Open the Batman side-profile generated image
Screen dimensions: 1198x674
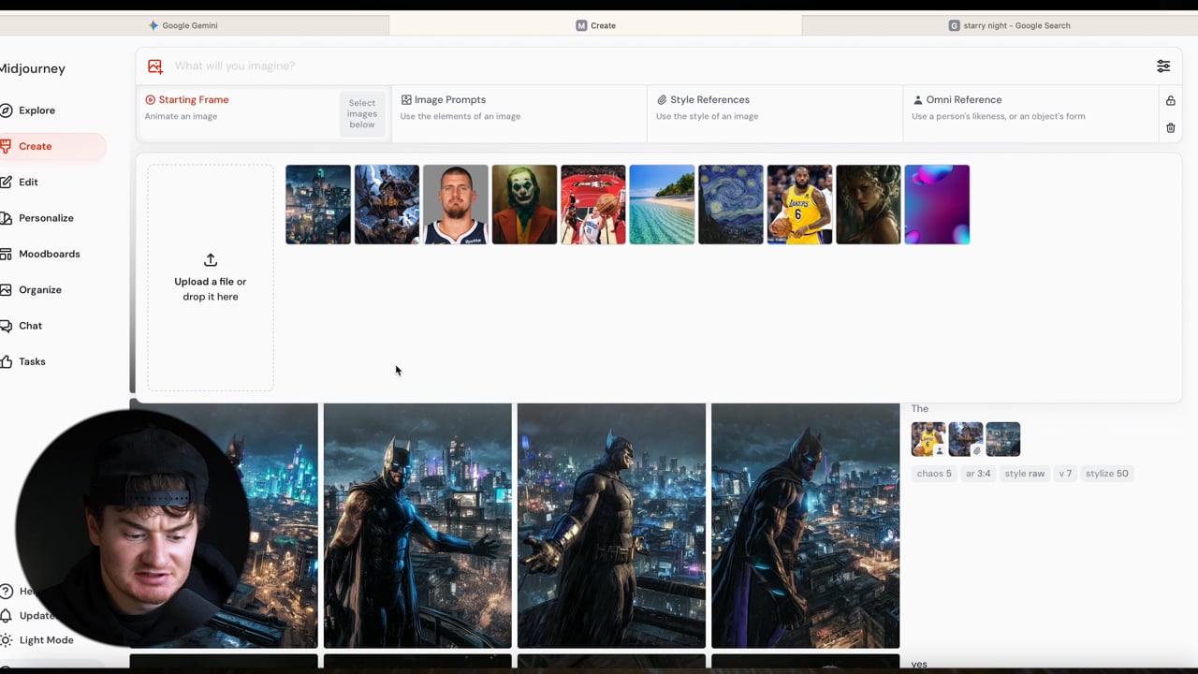click(x=805, y=525)
